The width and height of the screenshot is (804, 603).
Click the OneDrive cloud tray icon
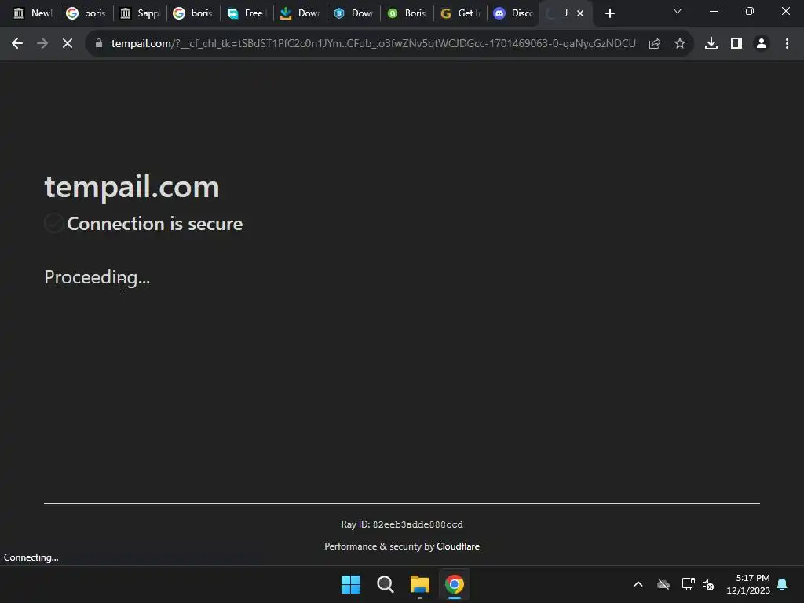click(663, 584)
